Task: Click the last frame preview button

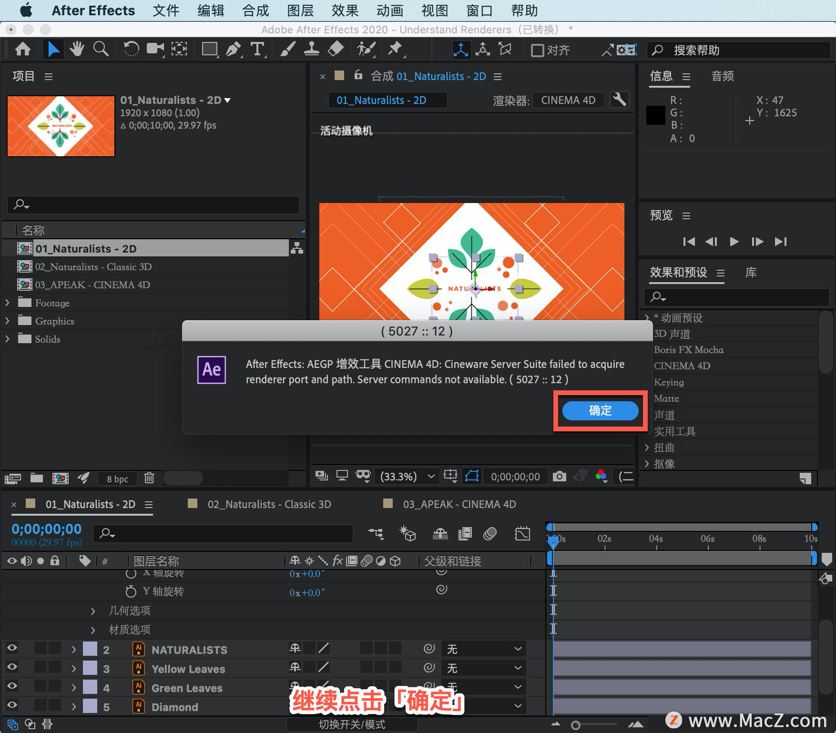Action: tap(781, 242)
